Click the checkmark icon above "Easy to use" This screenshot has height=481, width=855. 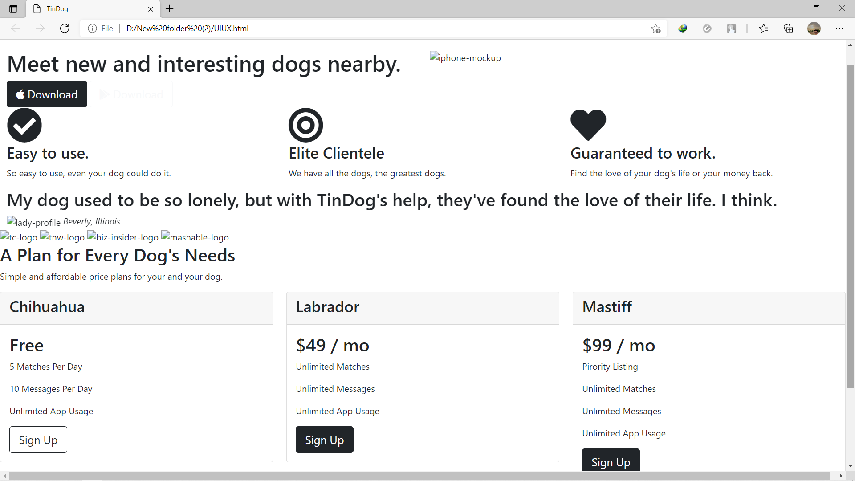click(x=24, y=125)
